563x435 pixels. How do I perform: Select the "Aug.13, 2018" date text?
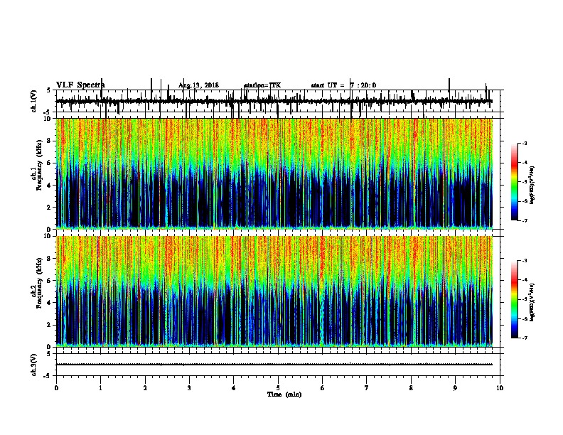(x=198, y=85)
